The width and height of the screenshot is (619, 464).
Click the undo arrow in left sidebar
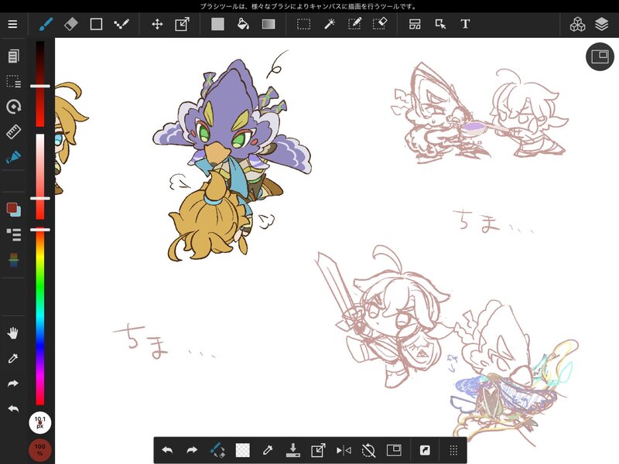coord(12,408)
